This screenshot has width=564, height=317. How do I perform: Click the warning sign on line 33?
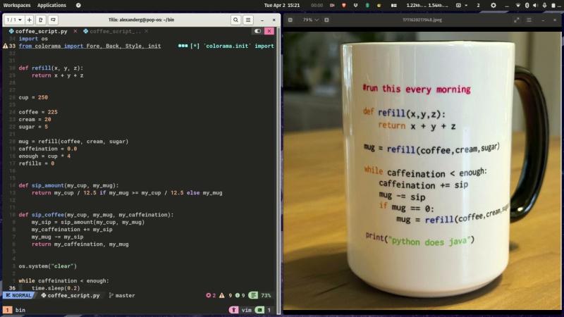coord(5,46)
